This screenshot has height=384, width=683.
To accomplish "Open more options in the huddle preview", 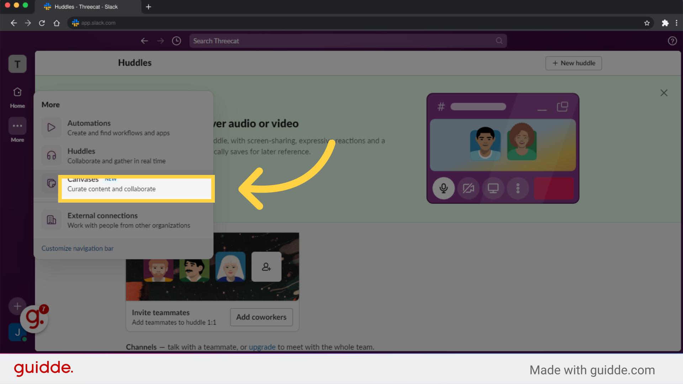I will [x=518, y=188].
